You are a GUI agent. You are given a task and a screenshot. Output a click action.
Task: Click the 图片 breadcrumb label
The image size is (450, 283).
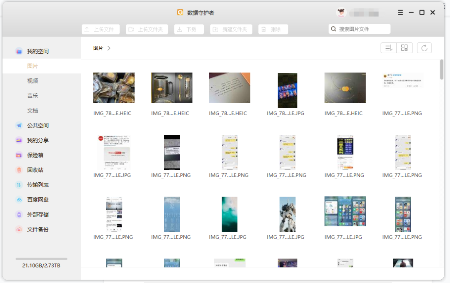(x=98, y=48)
